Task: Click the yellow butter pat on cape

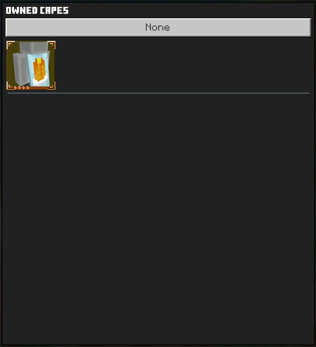Action: click(x=39, y=61)
